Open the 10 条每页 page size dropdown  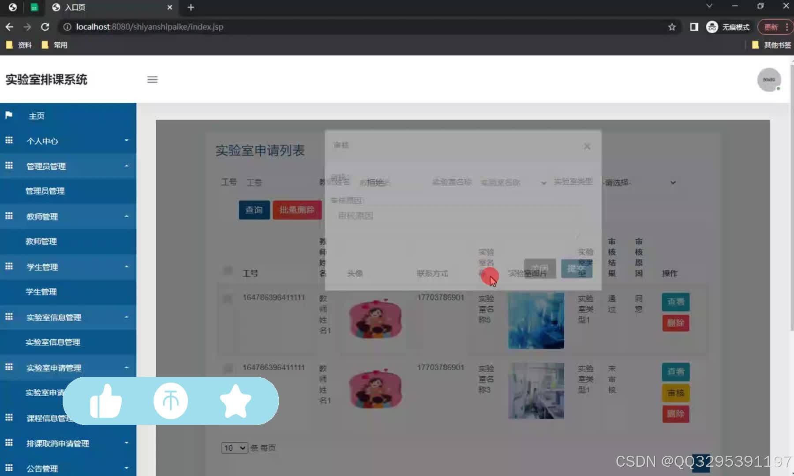pyautogui.click(x=234, y=448)
